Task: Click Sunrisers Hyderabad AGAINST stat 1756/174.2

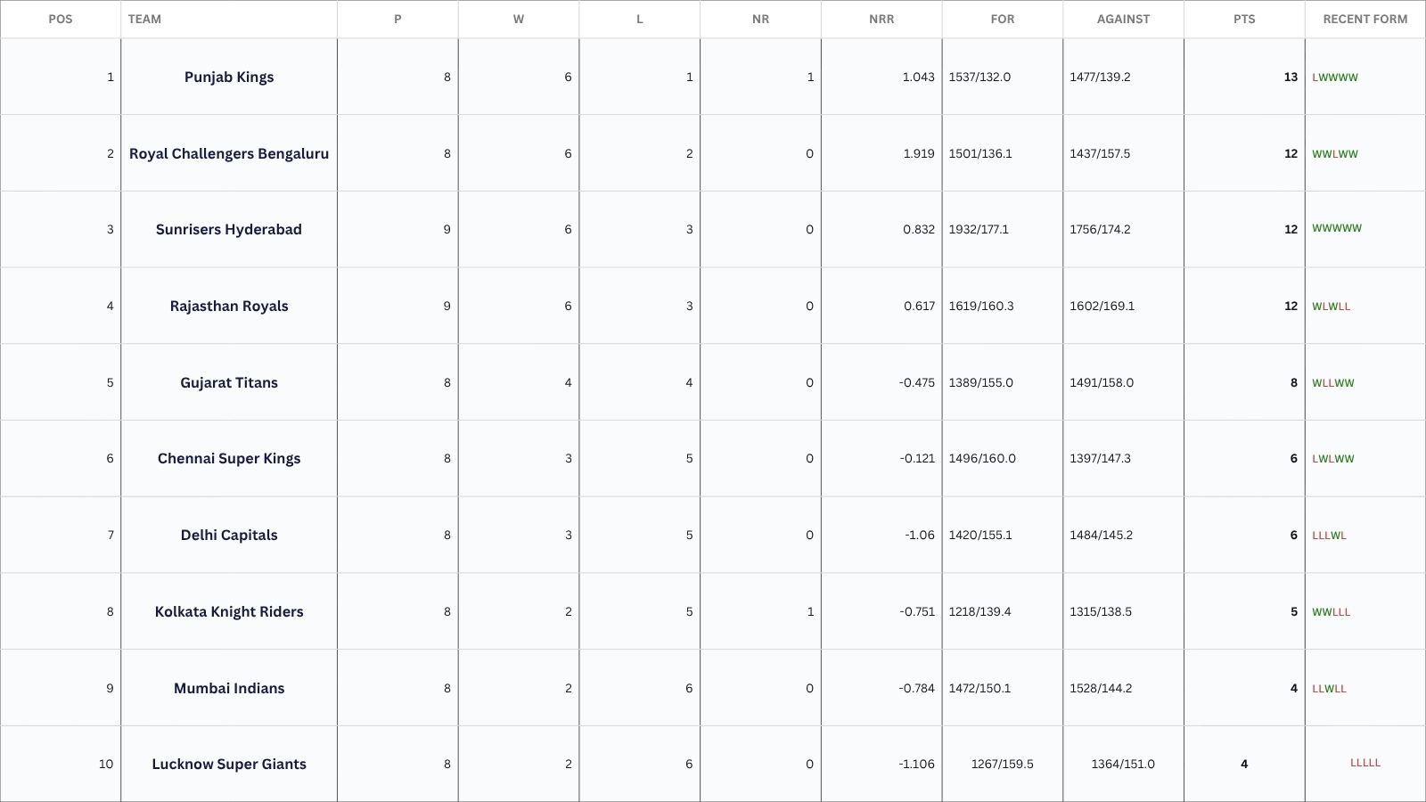Action: coord(1102,229)
